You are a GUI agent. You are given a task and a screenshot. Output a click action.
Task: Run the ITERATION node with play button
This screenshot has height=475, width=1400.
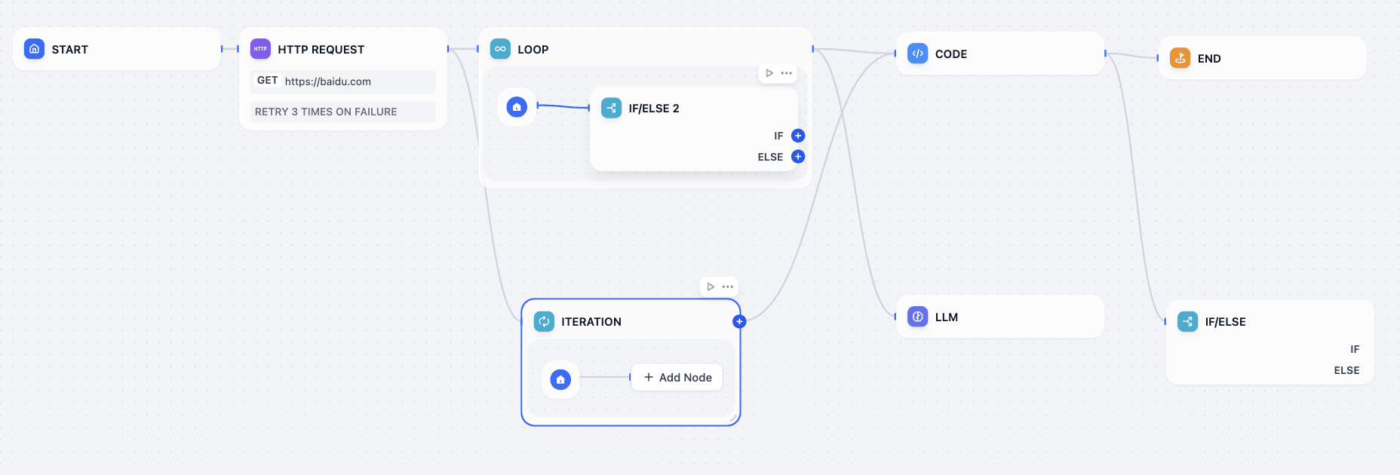click(711, 287)
